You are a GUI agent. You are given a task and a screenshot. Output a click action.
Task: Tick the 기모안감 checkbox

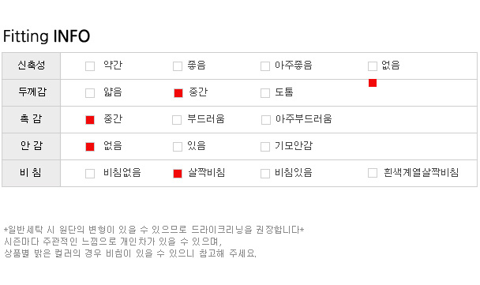265,147
